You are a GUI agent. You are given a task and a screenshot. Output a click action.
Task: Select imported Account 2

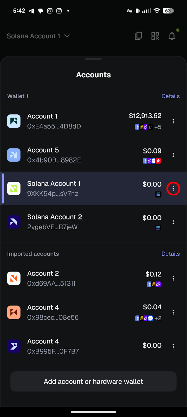coord(65,278)
